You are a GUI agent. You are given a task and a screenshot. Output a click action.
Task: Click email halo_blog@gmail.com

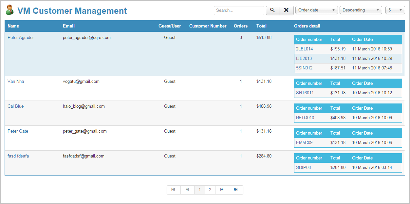[x=84, y=106]
